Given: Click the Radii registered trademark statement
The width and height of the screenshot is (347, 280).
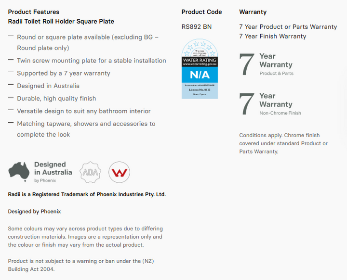Looking at the screenshot, I should pos(87,194).
